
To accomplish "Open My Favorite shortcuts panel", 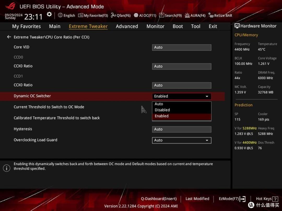I will pos(93,15).
